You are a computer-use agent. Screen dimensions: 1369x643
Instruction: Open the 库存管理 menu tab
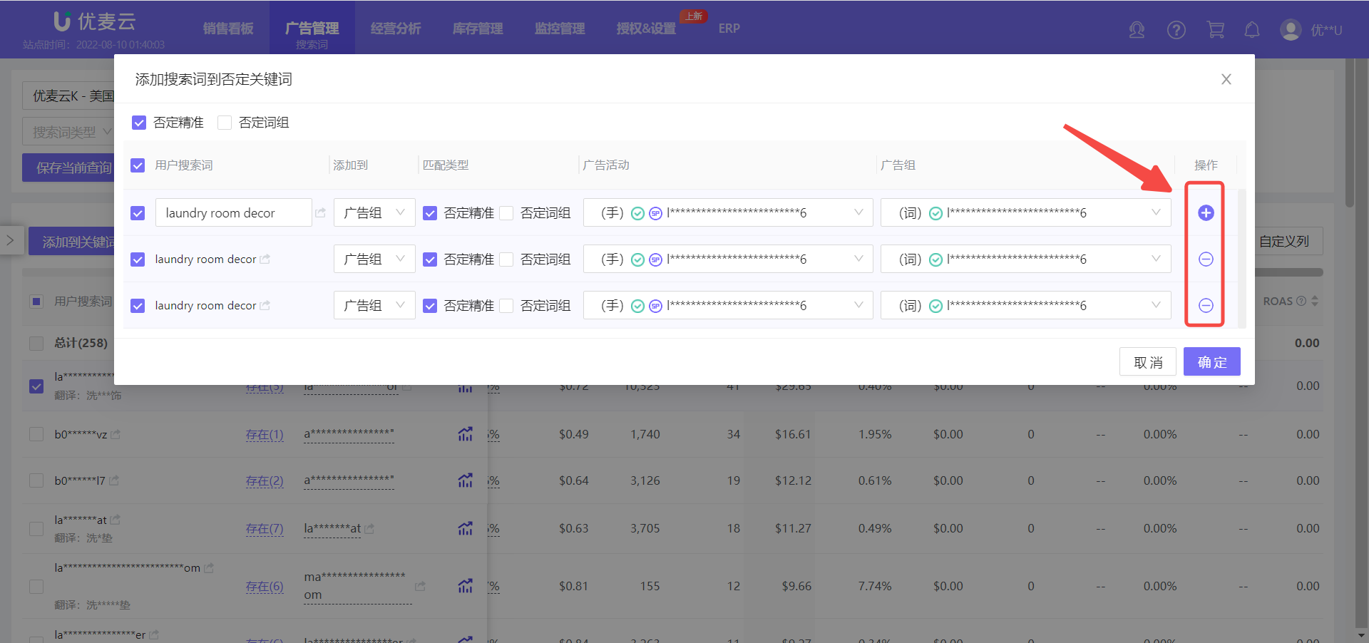point(478,29)
